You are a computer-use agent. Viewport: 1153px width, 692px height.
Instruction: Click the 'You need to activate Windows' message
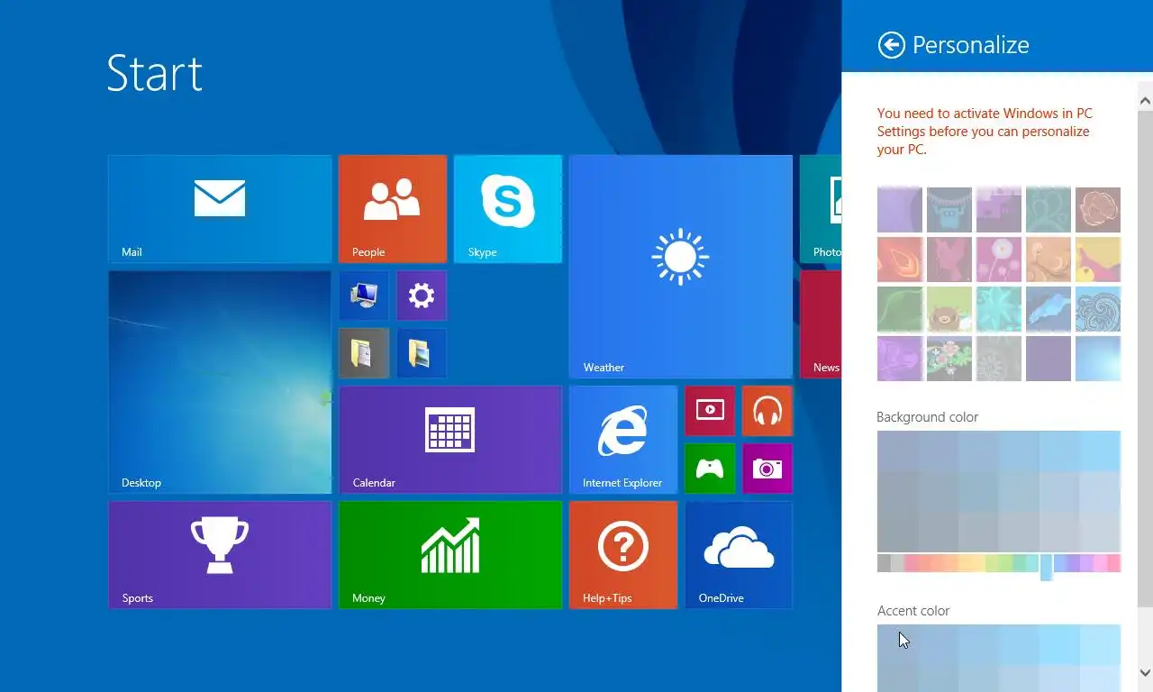coord(985,132)
